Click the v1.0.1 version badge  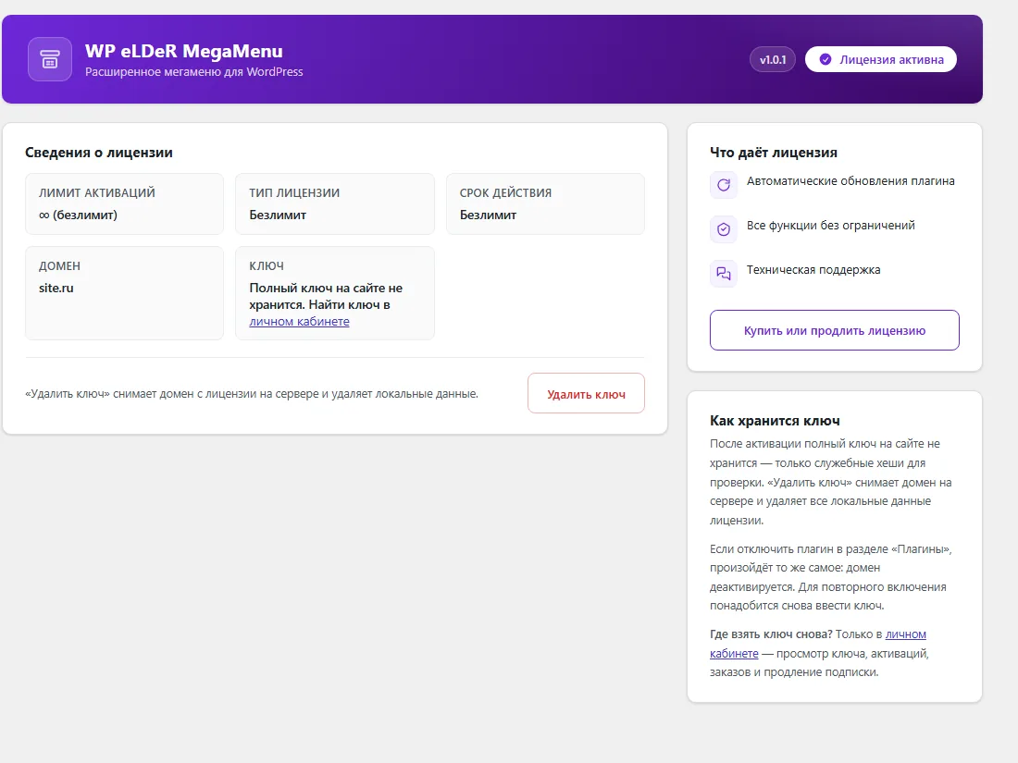click(x=773, y=60)
